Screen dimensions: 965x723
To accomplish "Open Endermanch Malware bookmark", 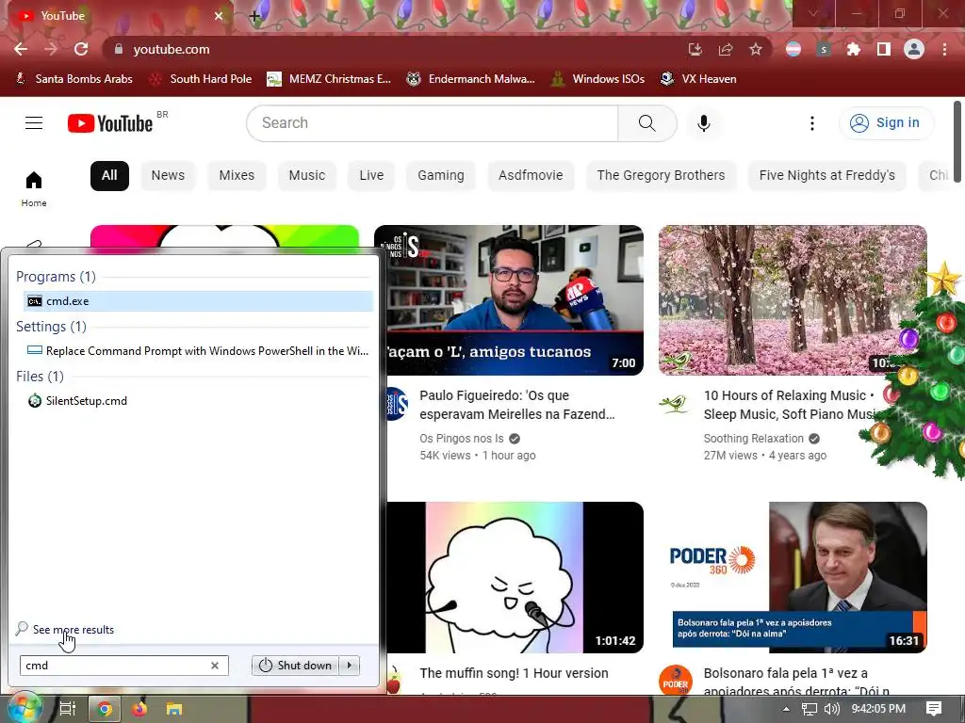I will (x=471, y=79).
